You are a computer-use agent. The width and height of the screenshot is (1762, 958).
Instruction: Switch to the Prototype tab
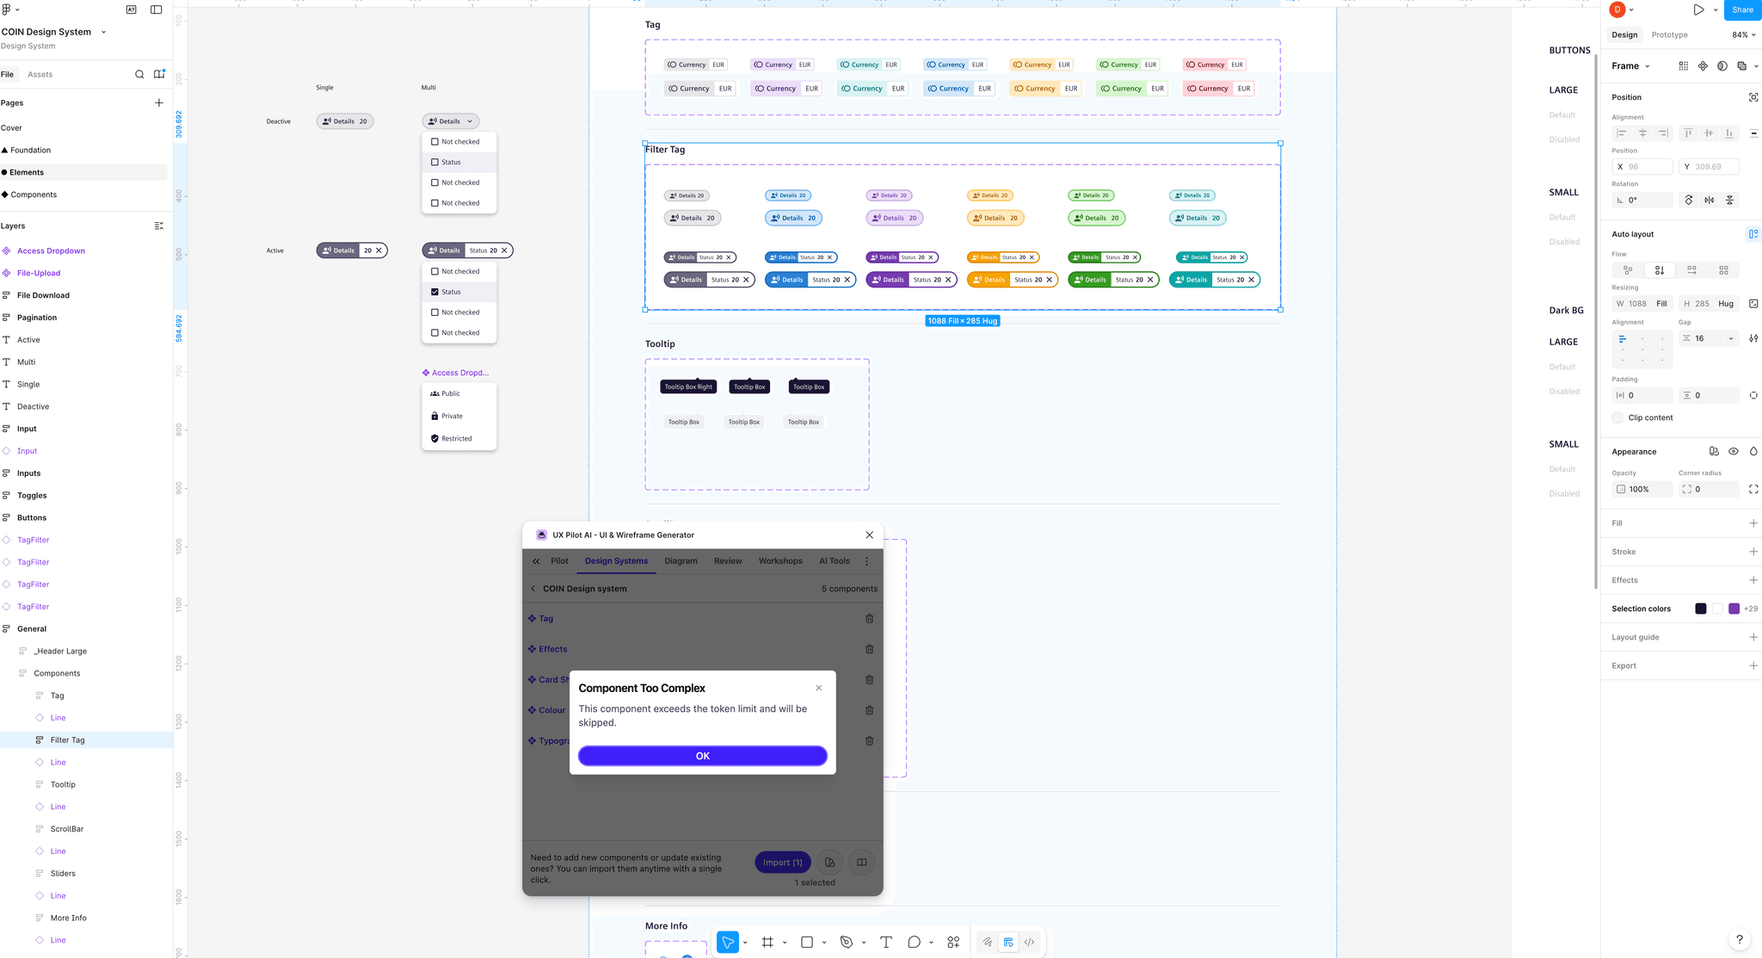[1669, 35]
